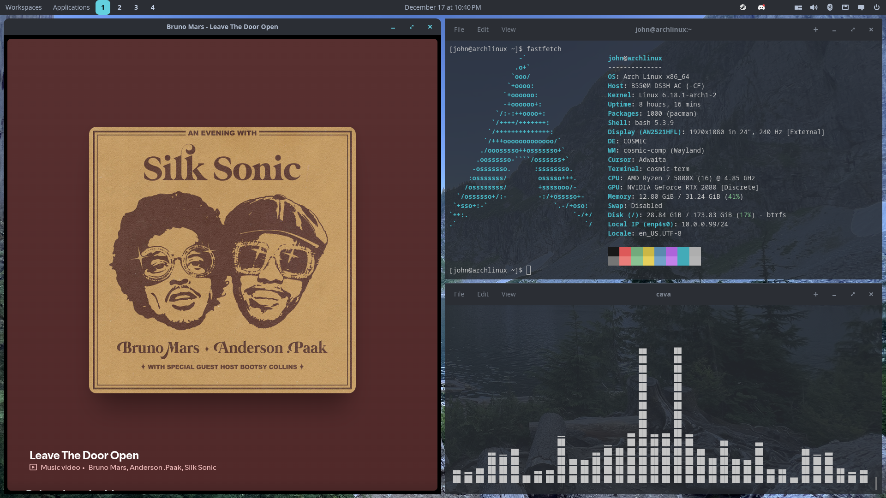The image size is (886, 498).
Task: Open File menu in john@archlinux terminal
Action: click(459, 30)
